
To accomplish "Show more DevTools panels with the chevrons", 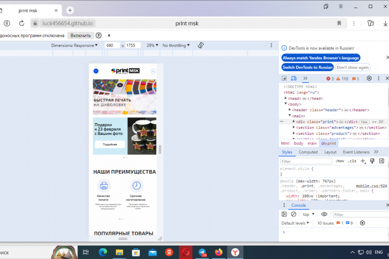I will click(x=305, y=79).
